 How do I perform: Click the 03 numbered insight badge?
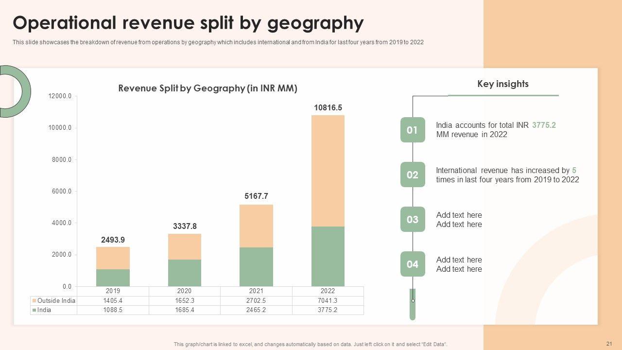click(413, 219)
